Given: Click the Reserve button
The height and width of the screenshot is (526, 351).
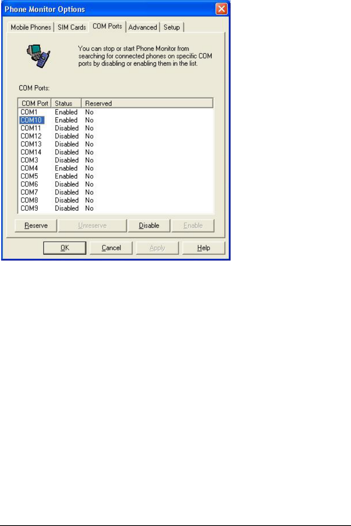Looking at the screenshot, I should (36, 225).
